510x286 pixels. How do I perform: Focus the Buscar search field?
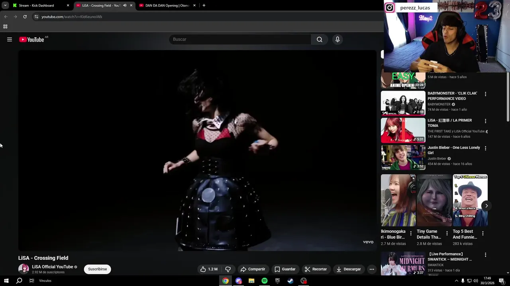pyautogui.click(x=240, y=39)
